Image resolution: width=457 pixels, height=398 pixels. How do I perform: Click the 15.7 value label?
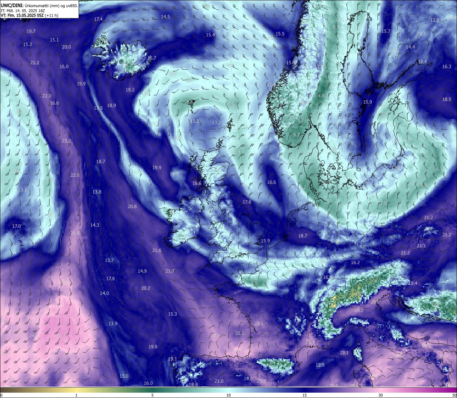coord(386,31)
